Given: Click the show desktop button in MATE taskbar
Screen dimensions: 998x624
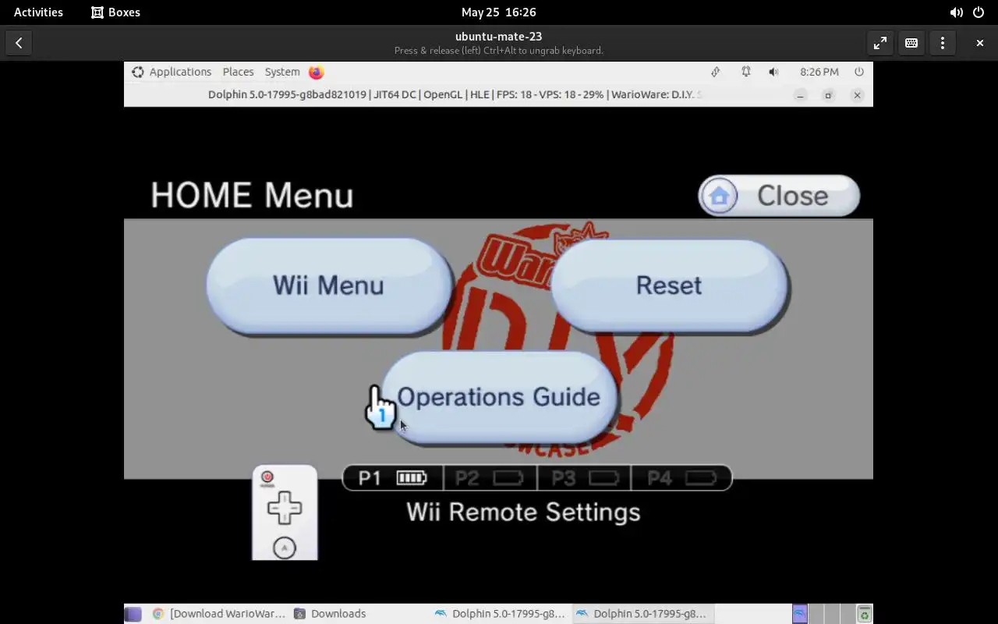Looking at the screenshot, I should coord(133,614).
